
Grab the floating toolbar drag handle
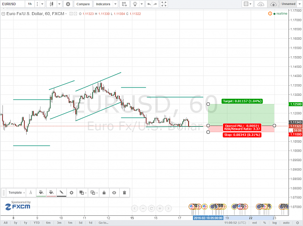tap(3, 193)
